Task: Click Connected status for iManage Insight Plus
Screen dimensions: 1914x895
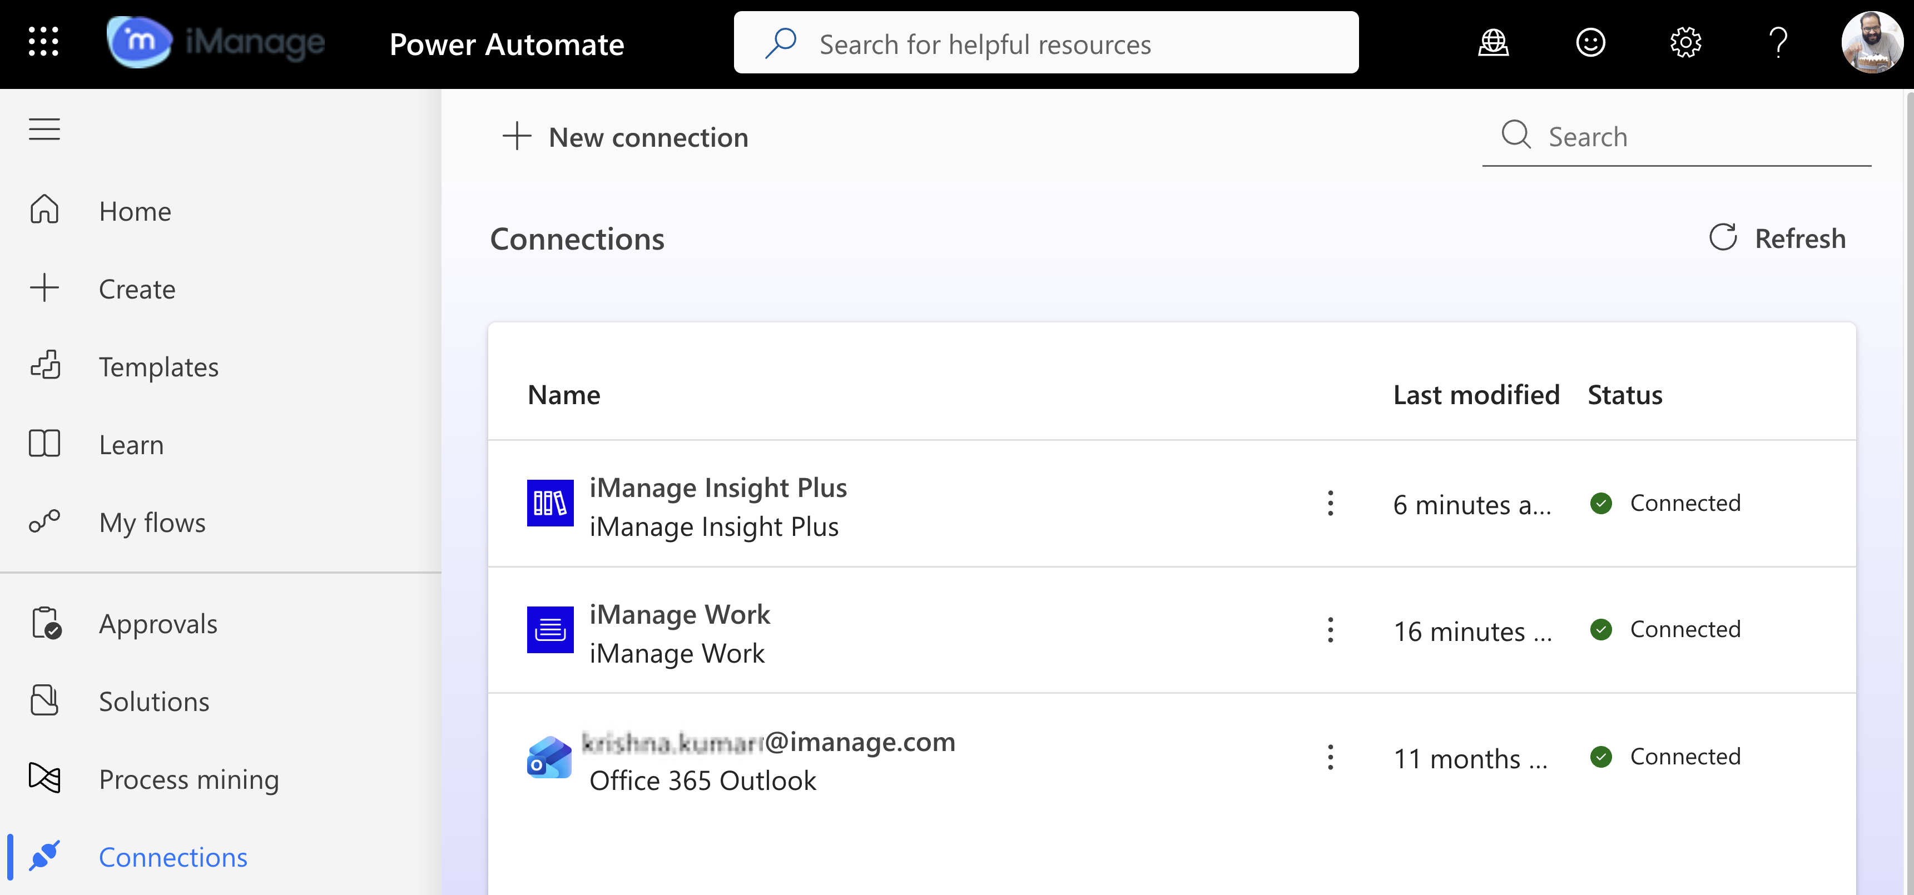Action: click(1685, 503)
